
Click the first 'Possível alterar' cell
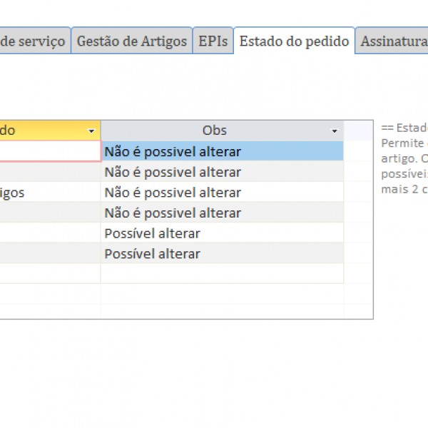pyautogui.click(x=222, y=233)
